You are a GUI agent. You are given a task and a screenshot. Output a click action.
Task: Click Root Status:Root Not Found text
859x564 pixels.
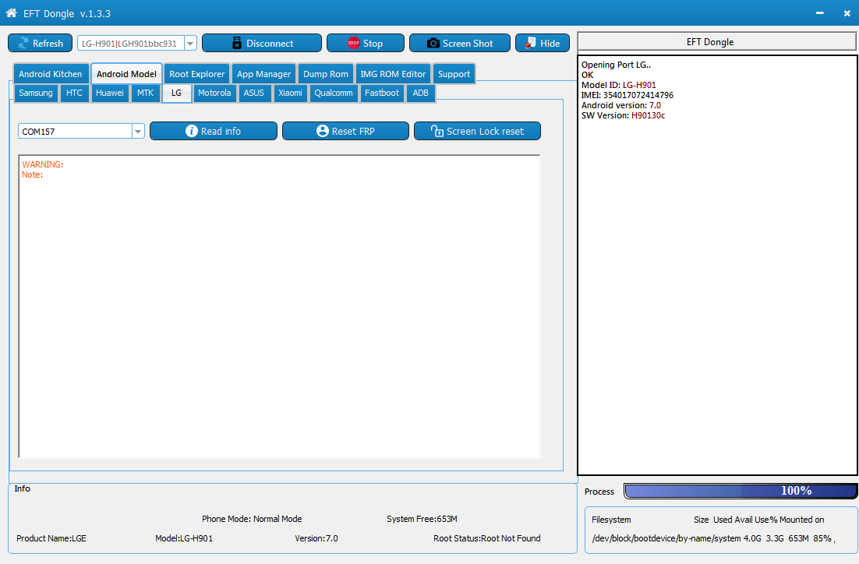pyautogui.click(x=487, y=538)
